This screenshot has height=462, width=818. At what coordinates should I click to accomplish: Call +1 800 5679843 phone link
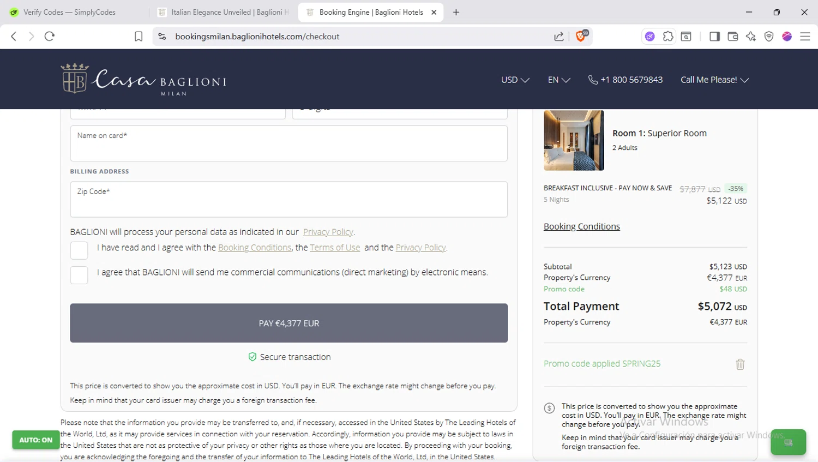tap(631, 80)
